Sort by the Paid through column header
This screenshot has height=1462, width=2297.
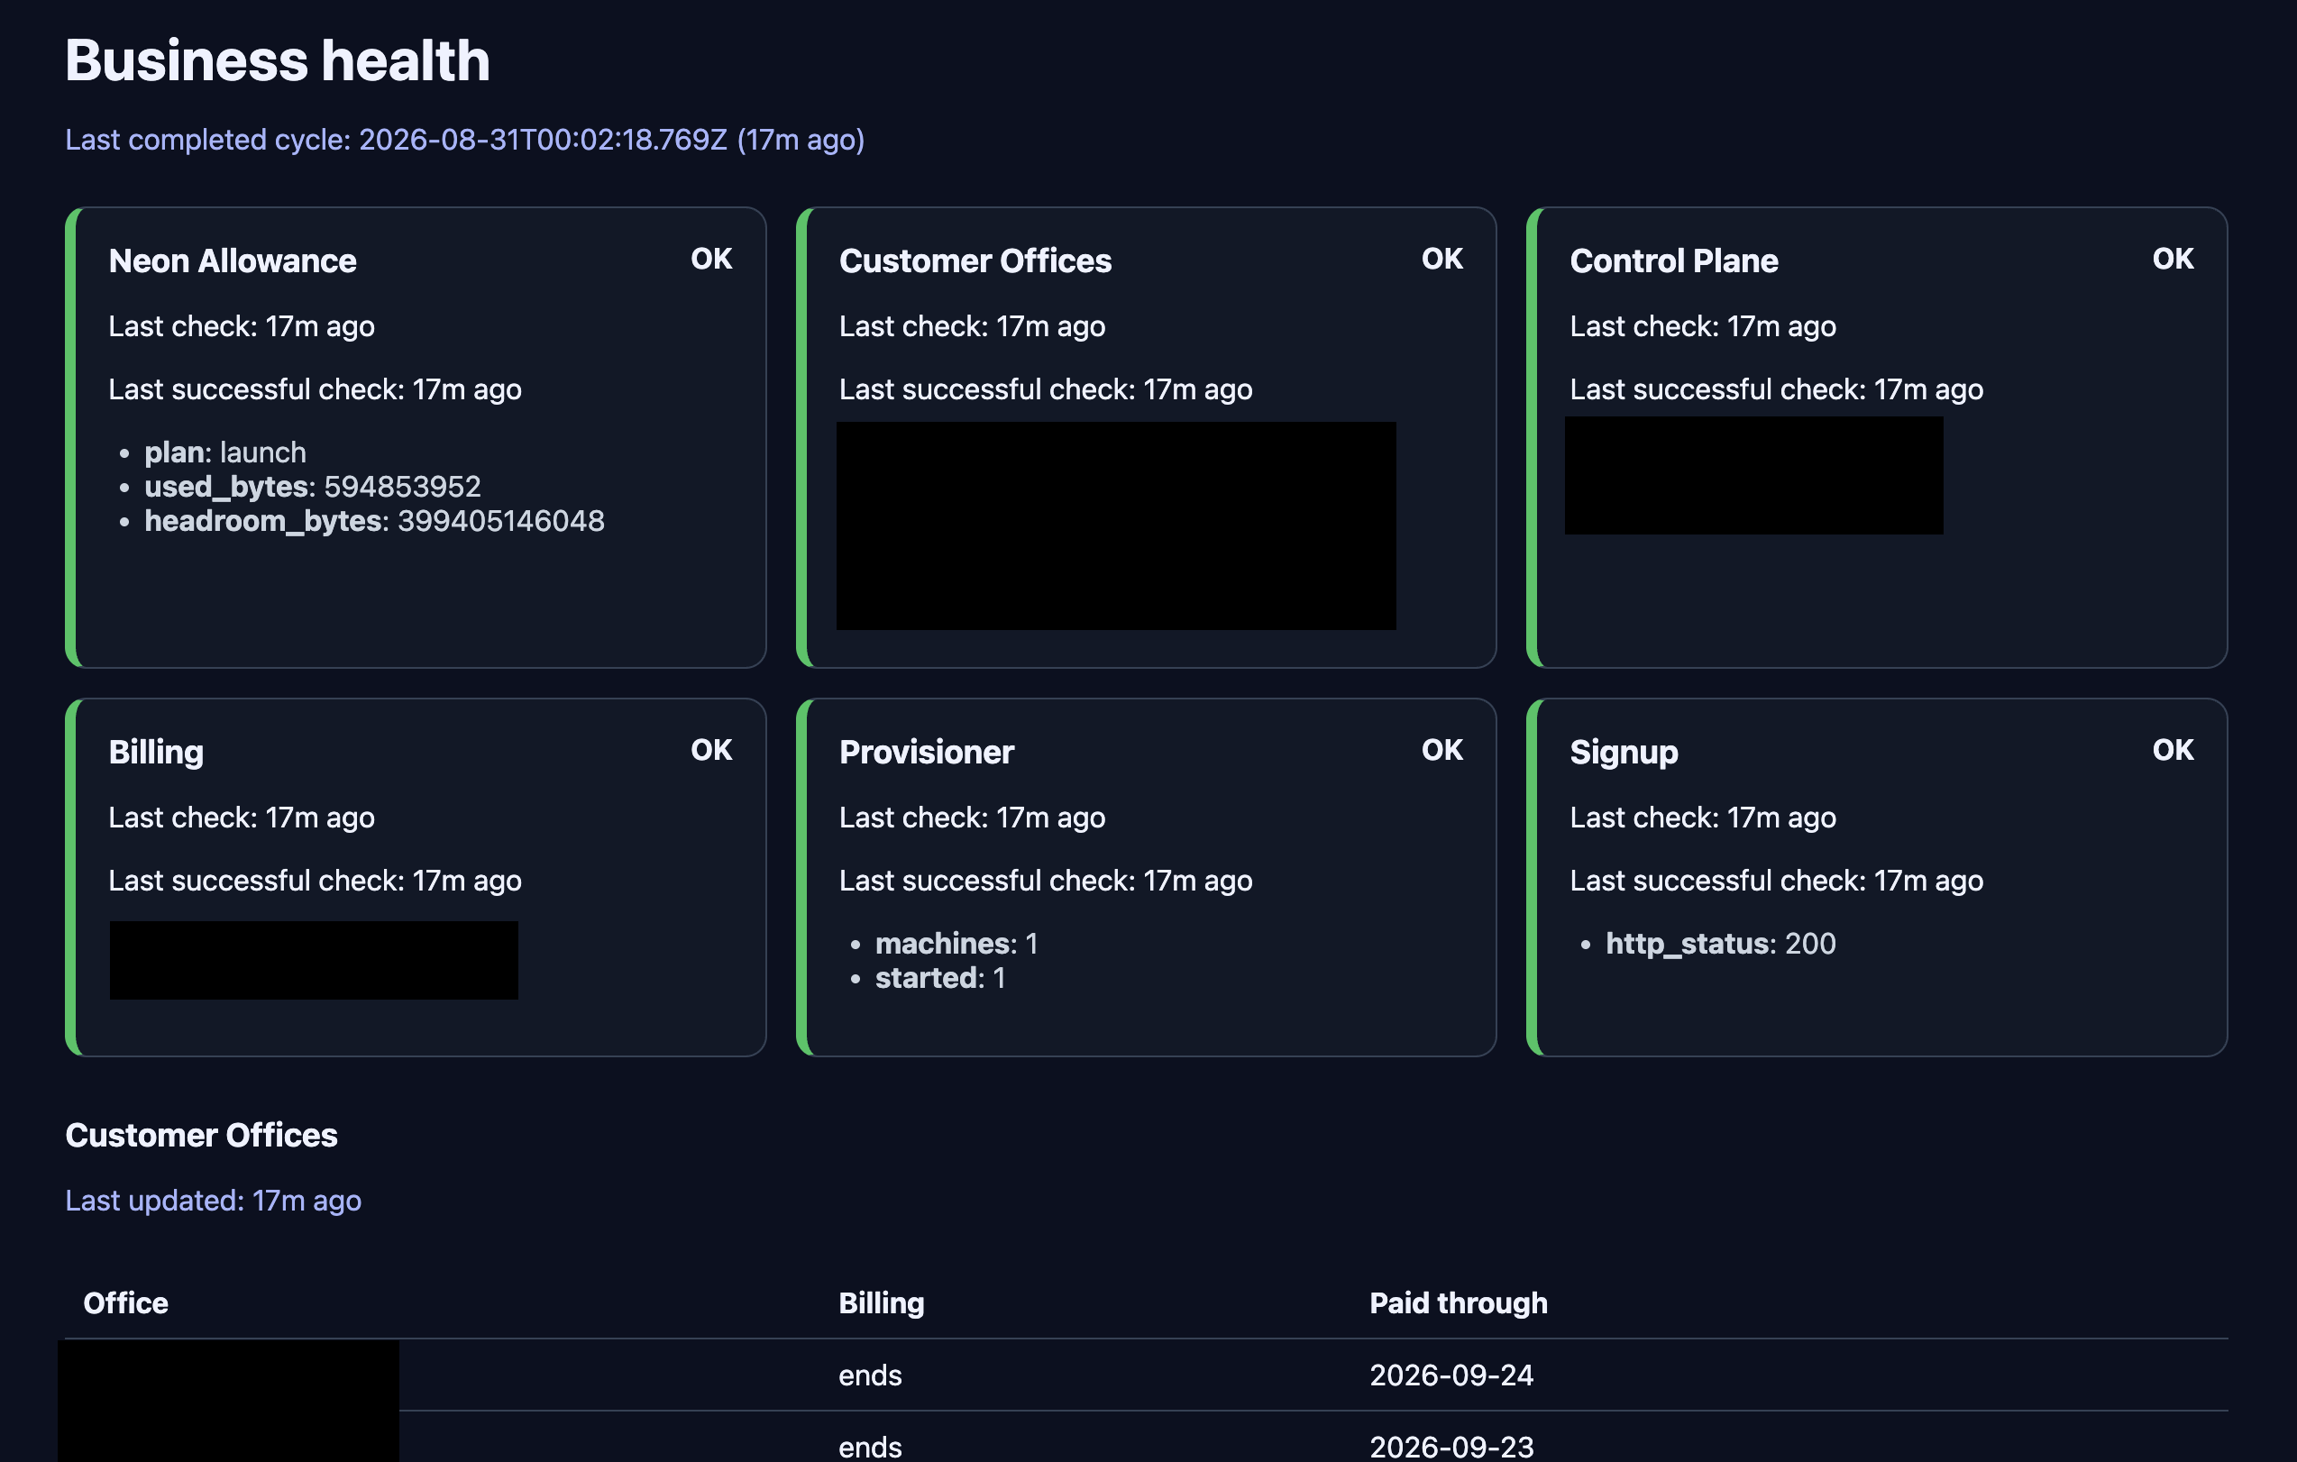point(1459,1302)
